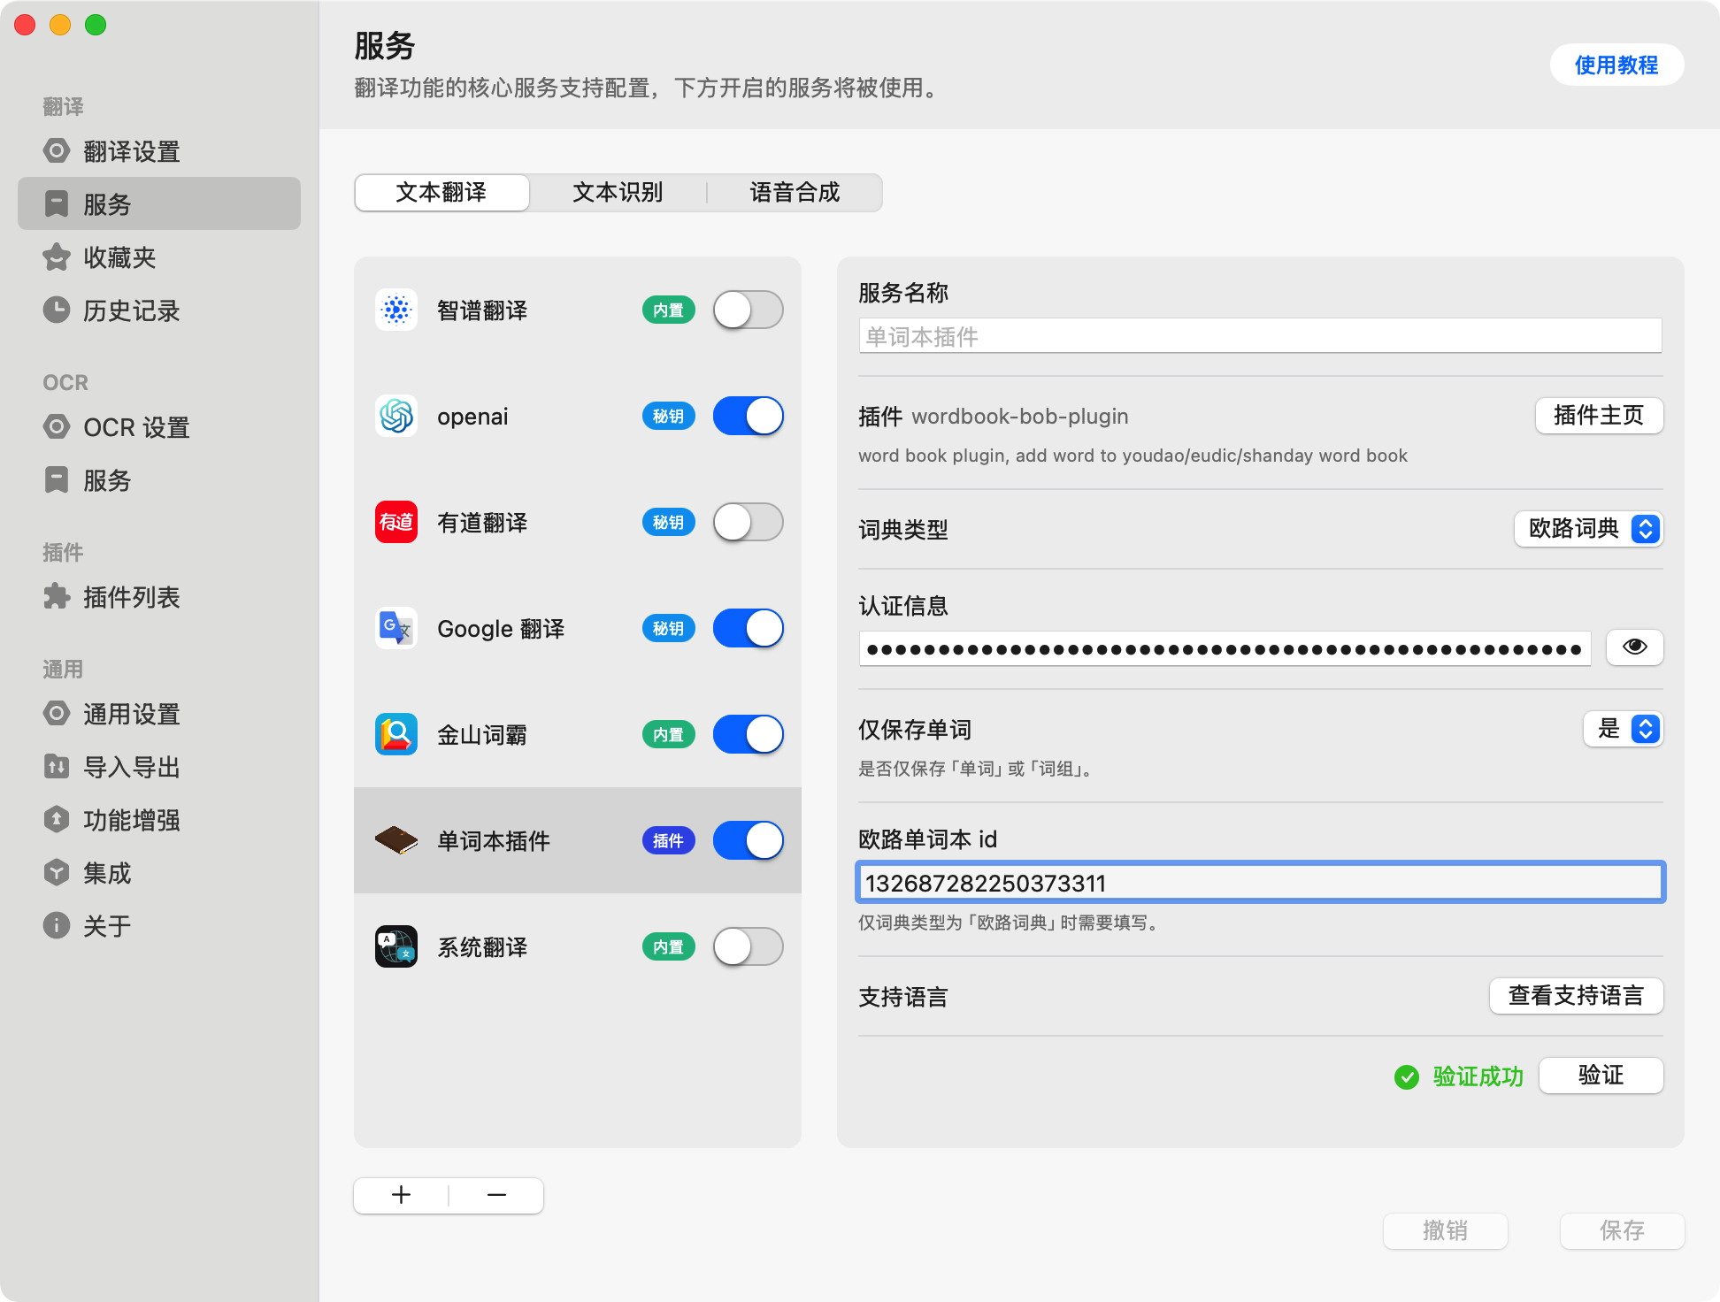Click the 插件主页 button
The height and width of the screenshot is (1302, 1720).
coord(1598,416)
